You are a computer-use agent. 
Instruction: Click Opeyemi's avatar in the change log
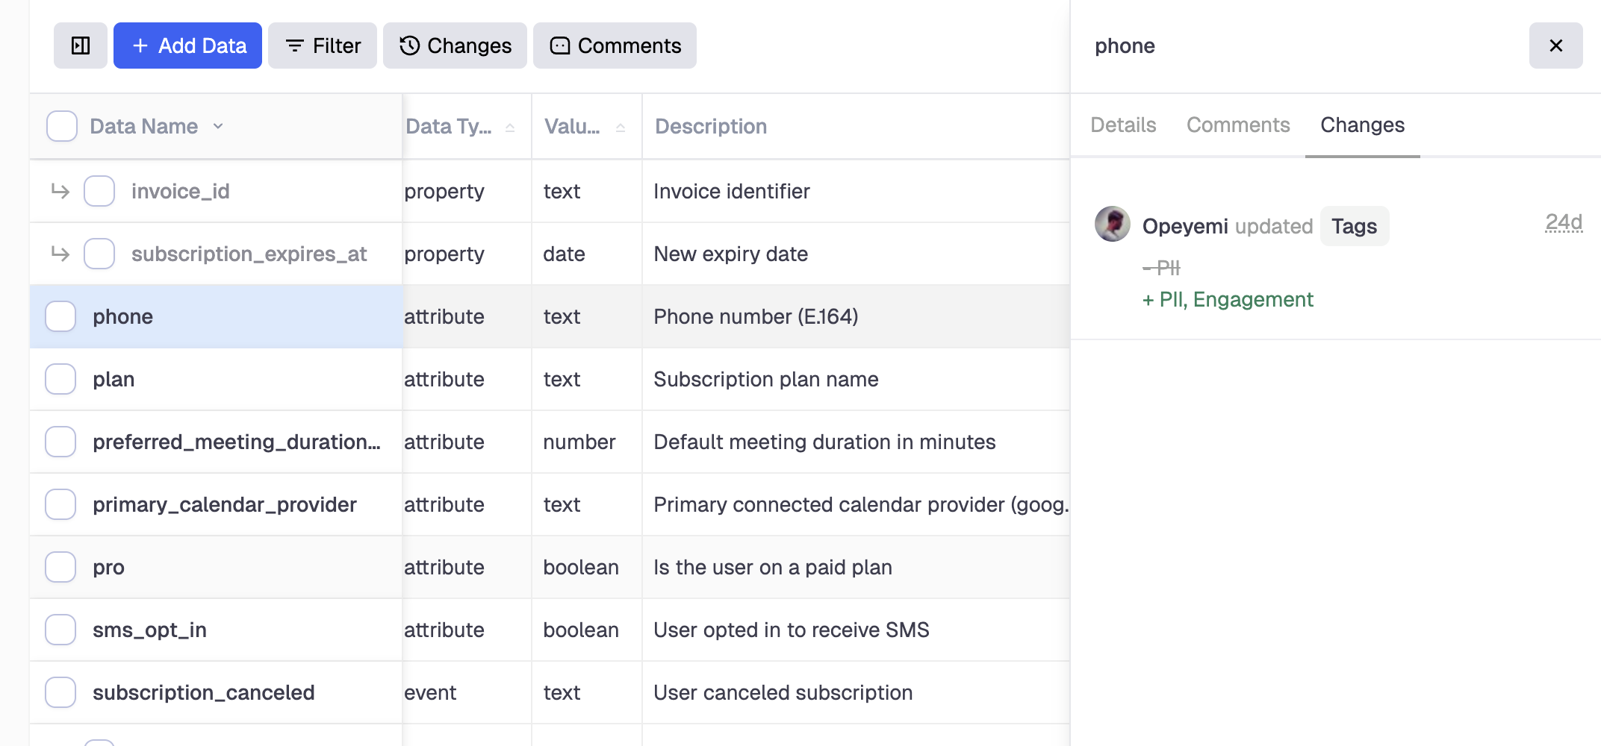(1113, 224)
